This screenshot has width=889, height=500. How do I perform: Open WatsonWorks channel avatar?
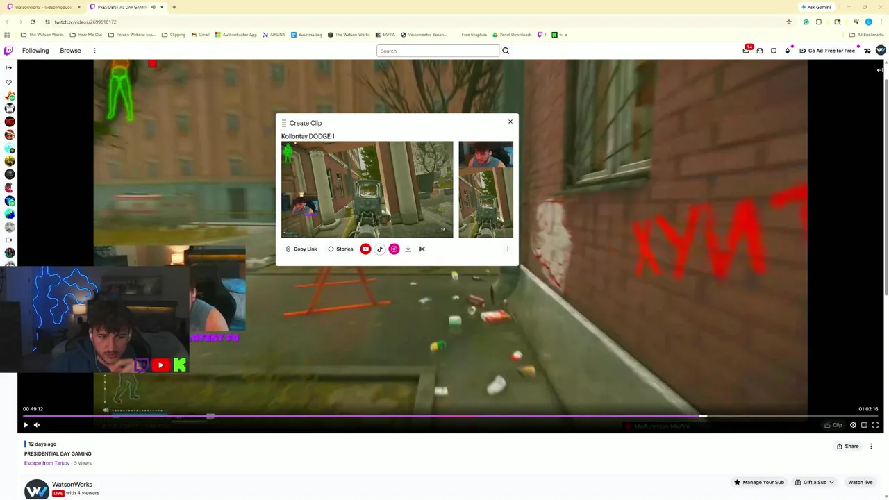[x=36, y=489]
